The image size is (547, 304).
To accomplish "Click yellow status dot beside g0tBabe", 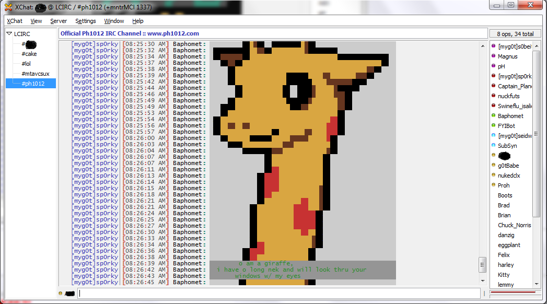I will 493,165.
